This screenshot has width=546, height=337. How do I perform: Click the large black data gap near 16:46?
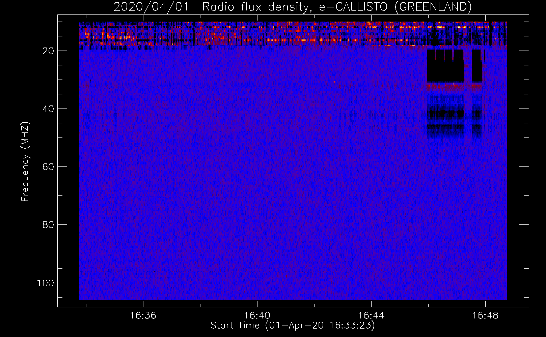coord(445,66)
